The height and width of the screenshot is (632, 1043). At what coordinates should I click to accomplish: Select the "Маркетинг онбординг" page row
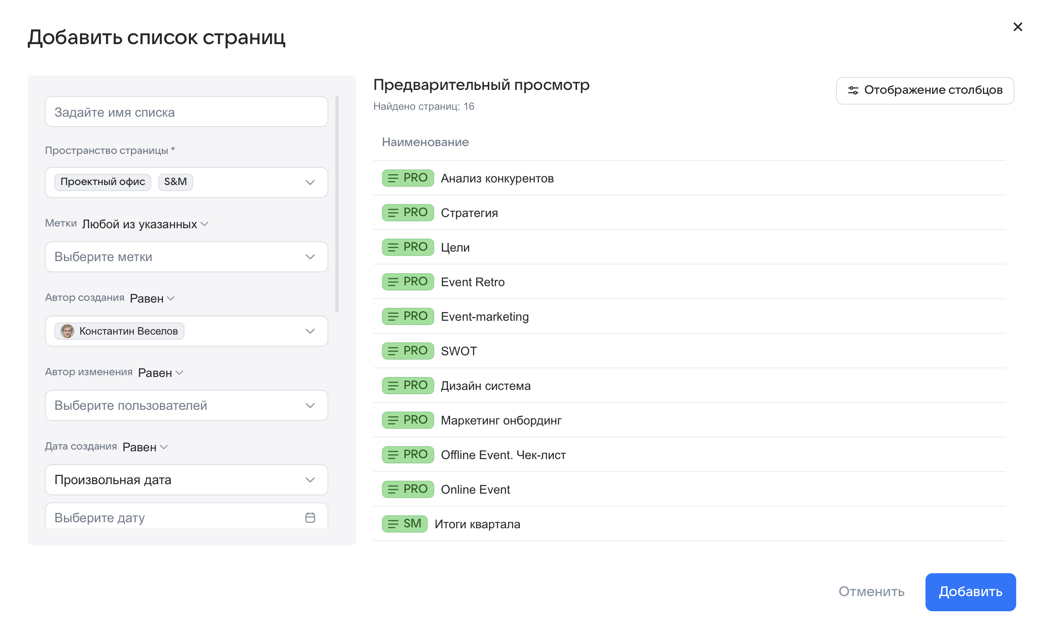(x=501, y=420)
